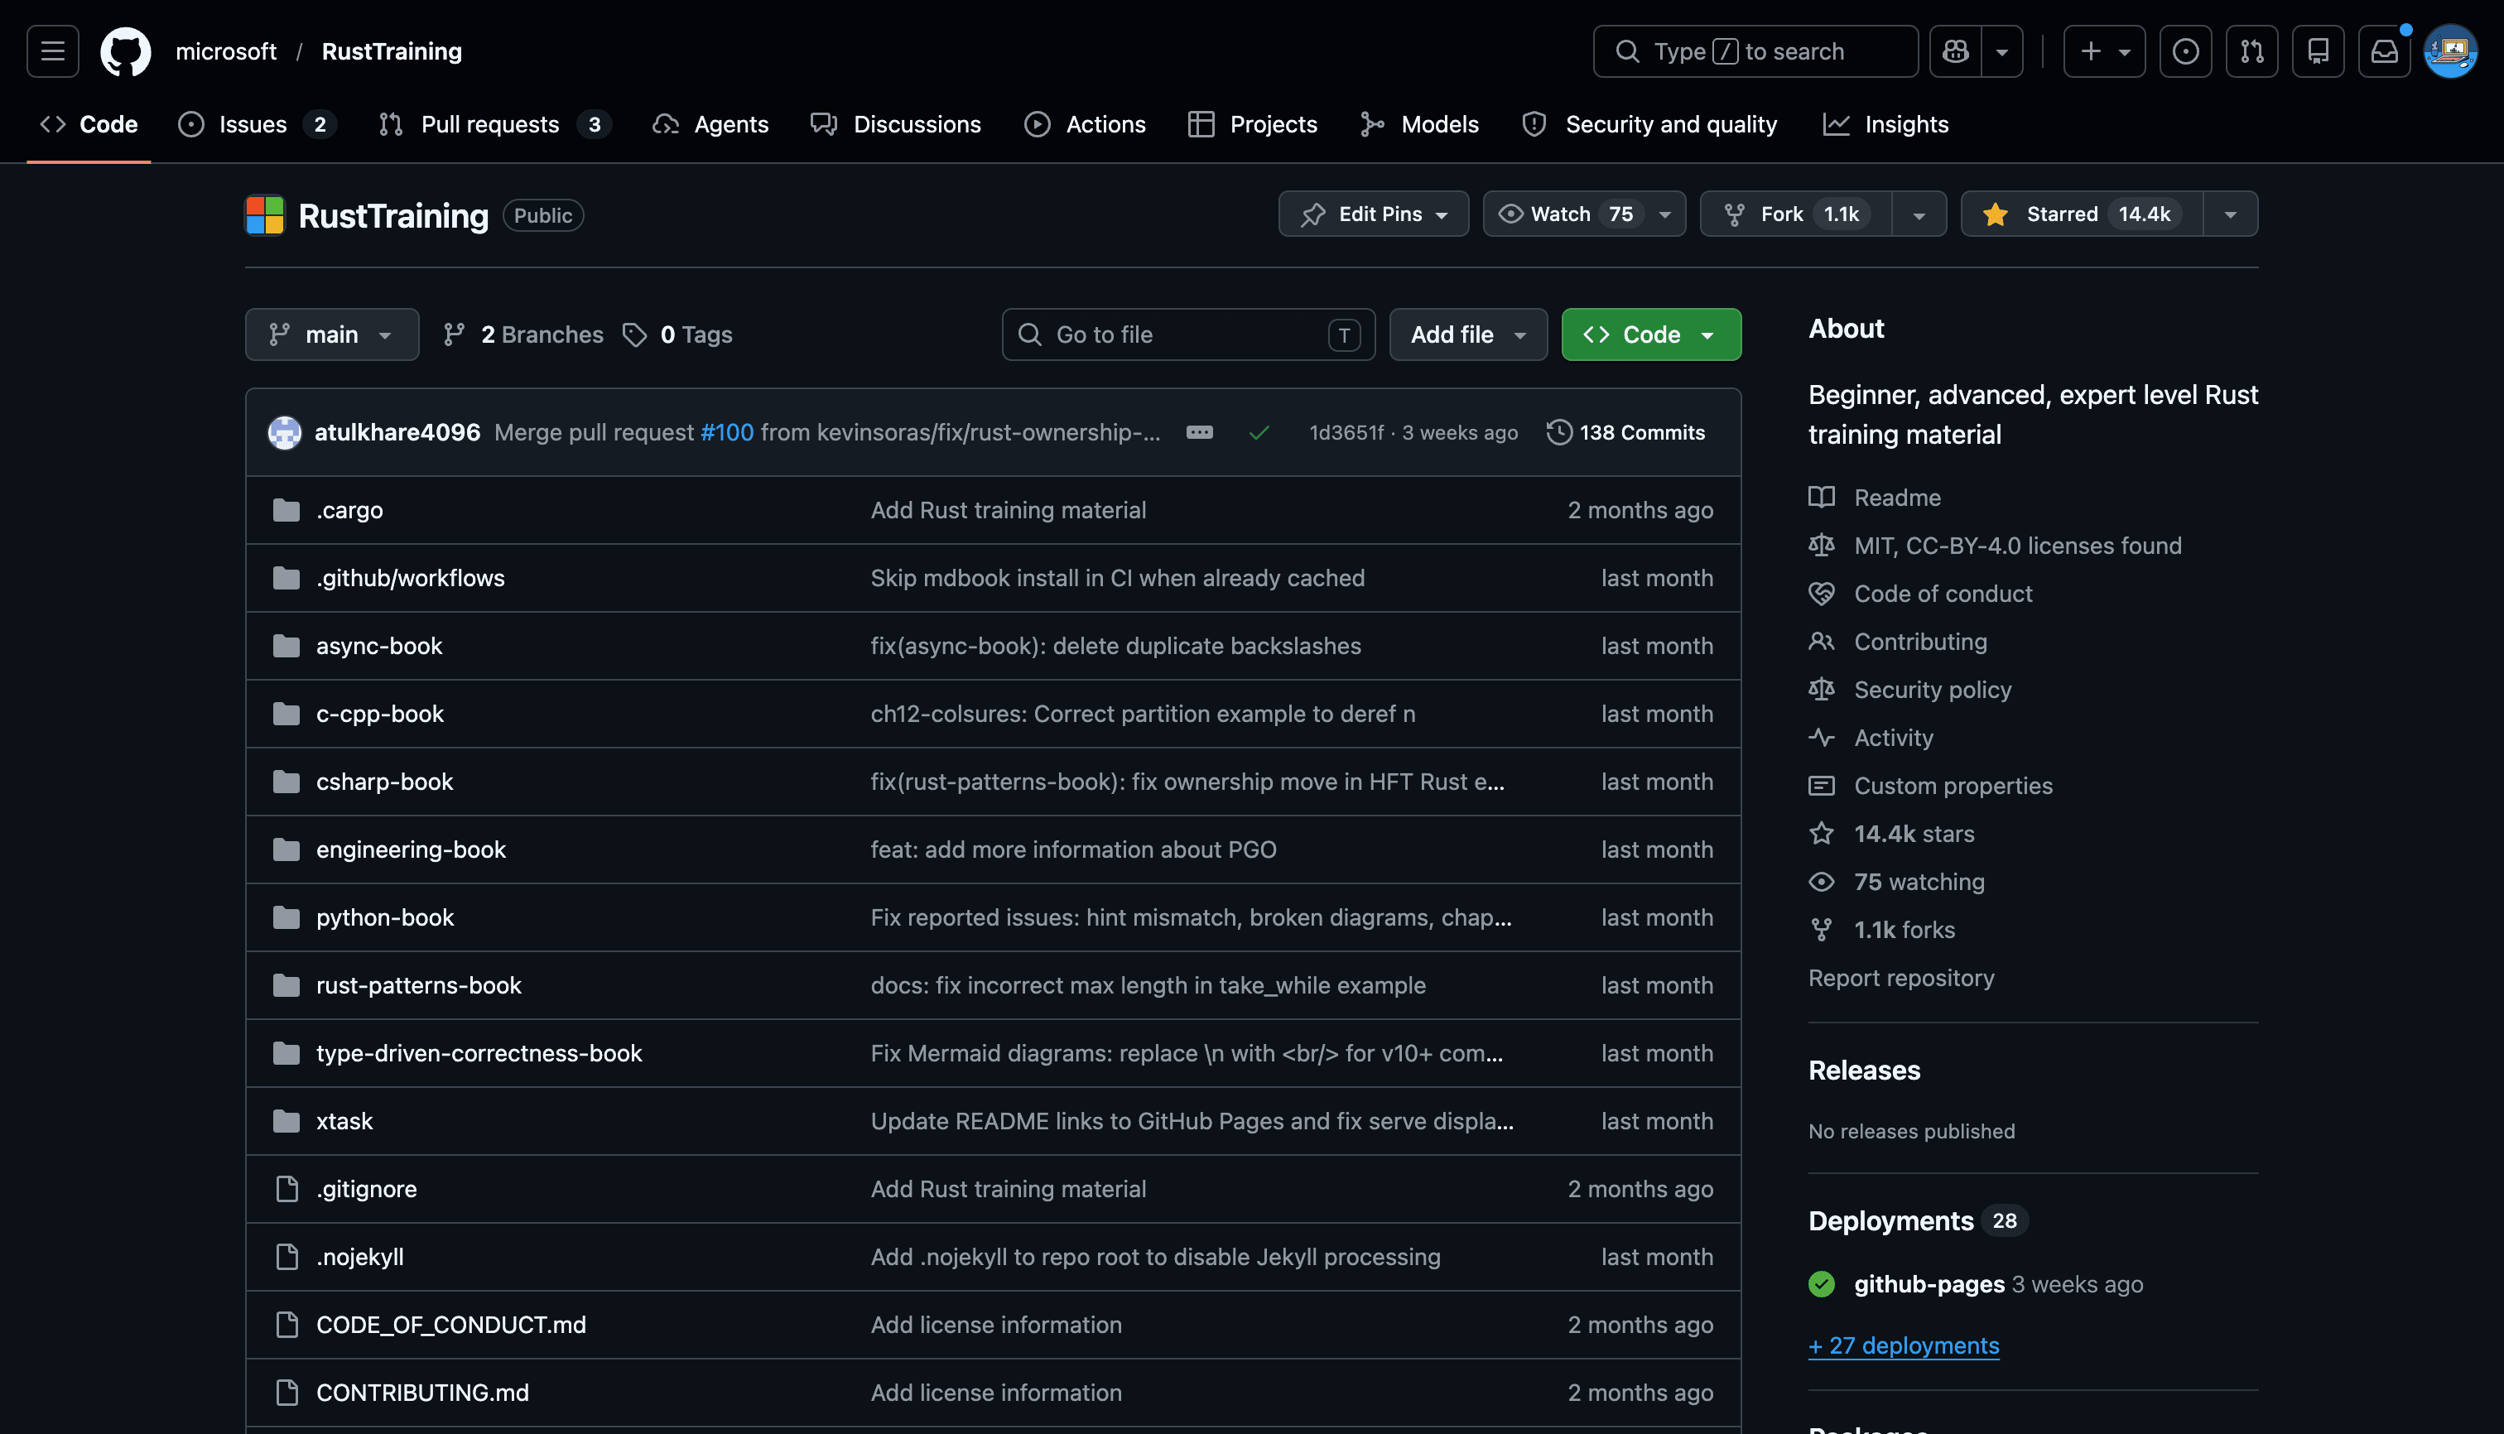This screenshot has width=2504, height=1434.
Task: Open the Discussions tab
Action: point(895,124)
